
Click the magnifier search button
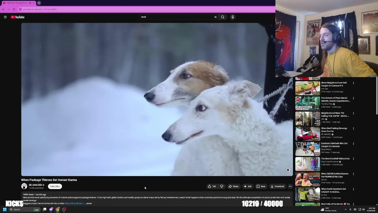[223, 17]
